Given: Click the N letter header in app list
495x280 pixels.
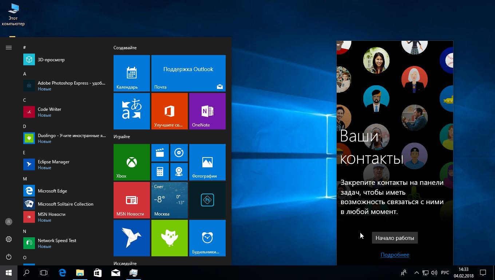Looking at the screenshot, I should point(24,231).
